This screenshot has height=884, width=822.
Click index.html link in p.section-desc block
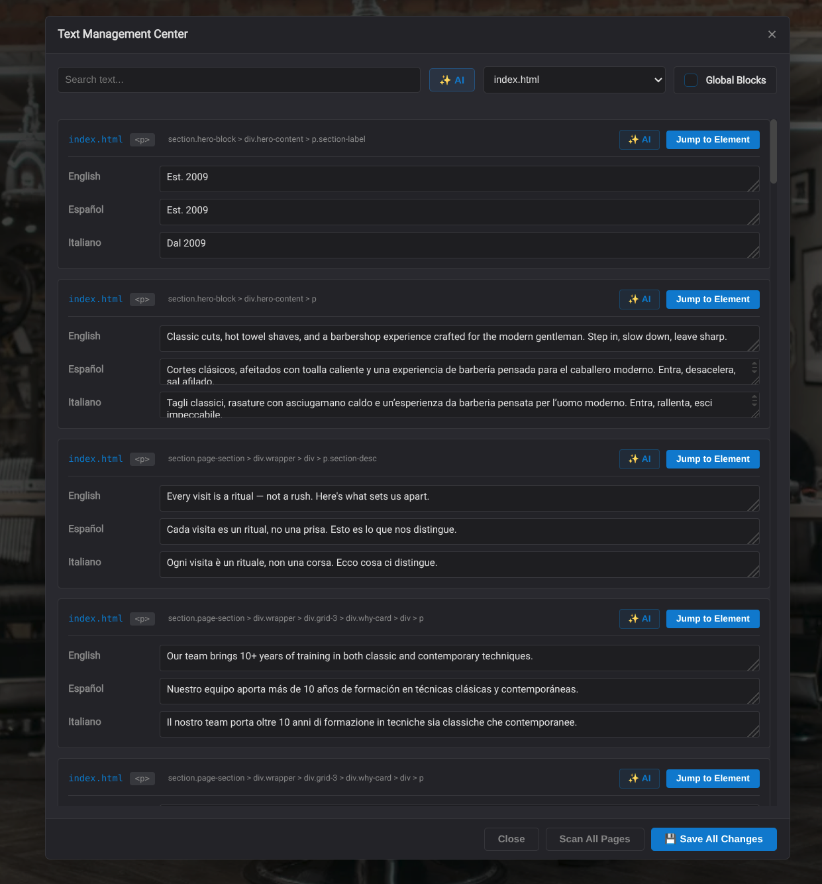(95, 459)
